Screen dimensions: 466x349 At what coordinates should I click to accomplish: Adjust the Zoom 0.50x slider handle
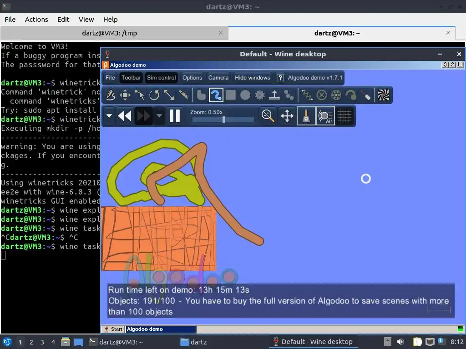pos(224,120)
